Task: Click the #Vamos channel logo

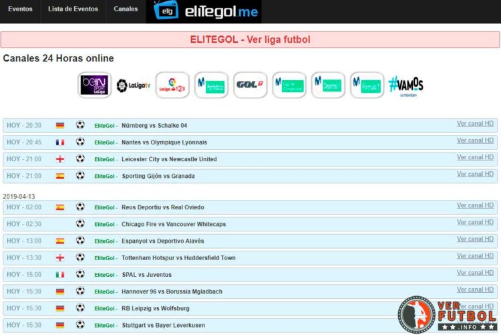Action: coord(406,85)
